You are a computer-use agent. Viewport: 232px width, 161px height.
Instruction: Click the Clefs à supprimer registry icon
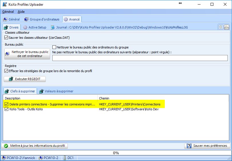pyautogui.click(x=7, y=91)
